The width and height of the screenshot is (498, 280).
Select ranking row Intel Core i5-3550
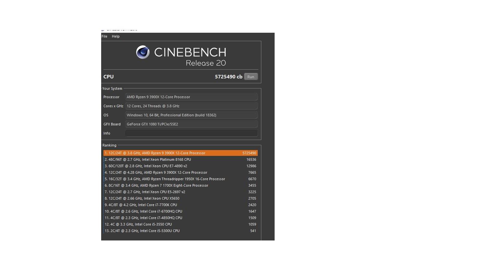point(181,224)
